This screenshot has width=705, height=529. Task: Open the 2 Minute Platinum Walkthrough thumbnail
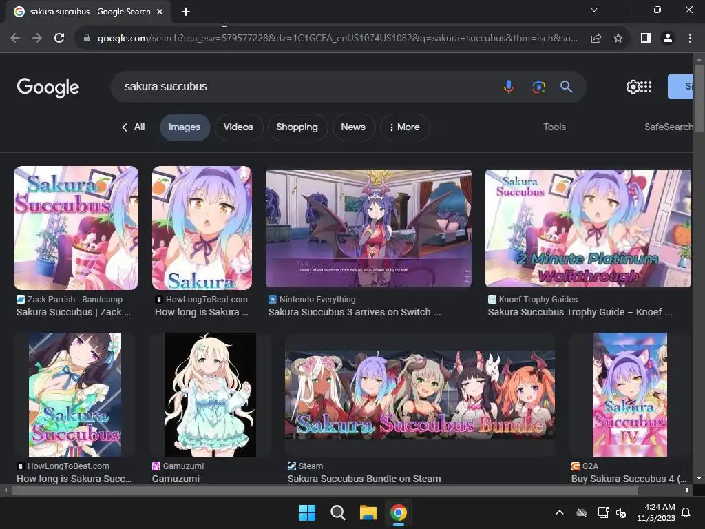[x=588, y=228]
